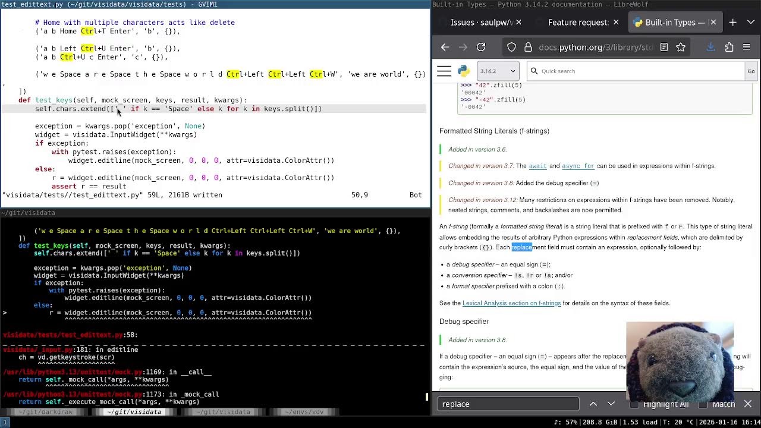Click the docs.python.org address bar
Screen dimensions: 761x428
point(596,48)
